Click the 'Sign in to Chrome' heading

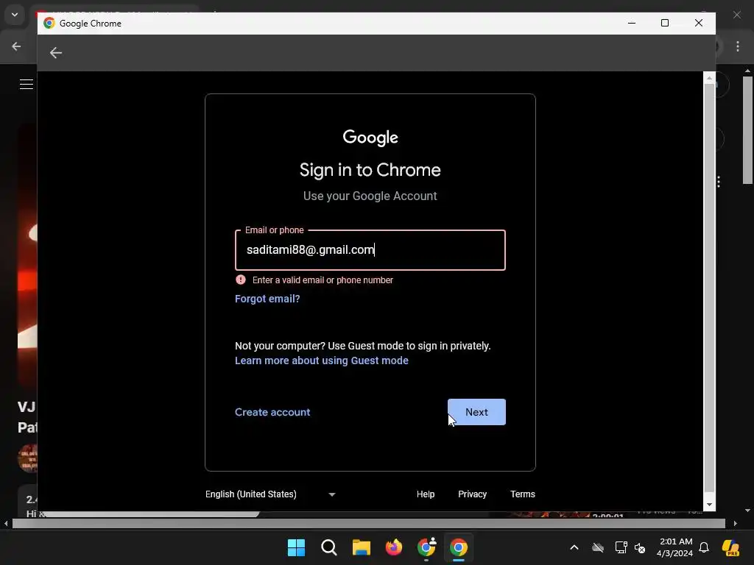tap(370, 170)
